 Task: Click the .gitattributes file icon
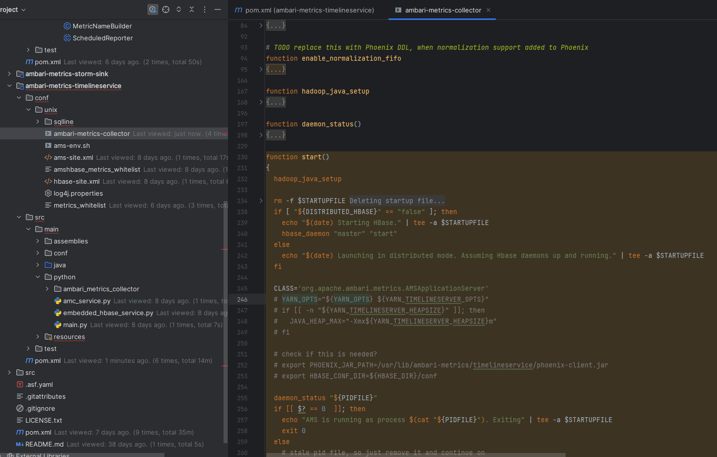point(20,396)
